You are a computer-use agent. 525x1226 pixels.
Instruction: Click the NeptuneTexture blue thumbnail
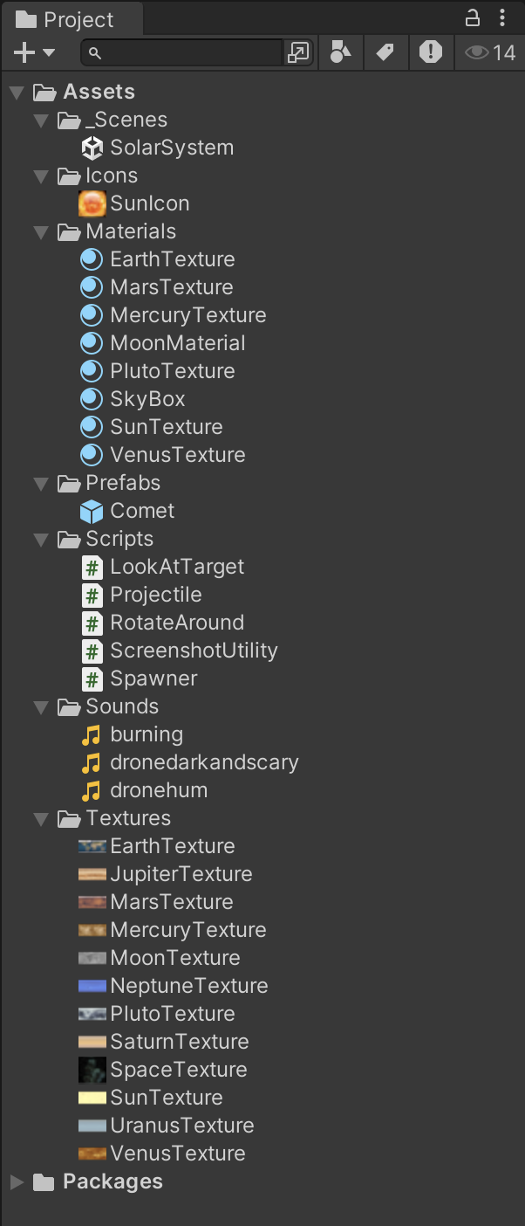click(92, 986)
